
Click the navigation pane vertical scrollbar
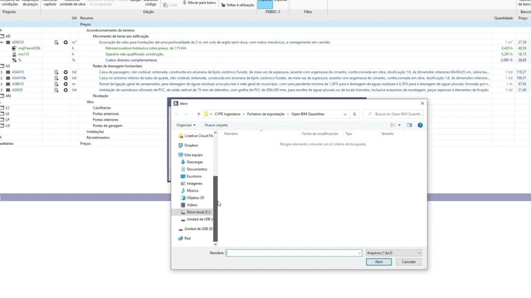216,207
